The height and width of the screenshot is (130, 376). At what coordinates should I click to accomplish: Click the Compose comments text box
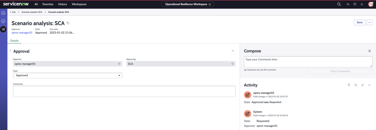tap(308, 62)
